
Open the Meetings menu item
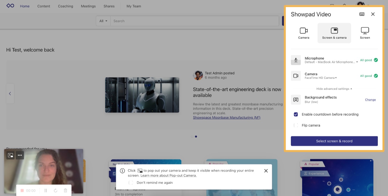[x=88, y=6]
